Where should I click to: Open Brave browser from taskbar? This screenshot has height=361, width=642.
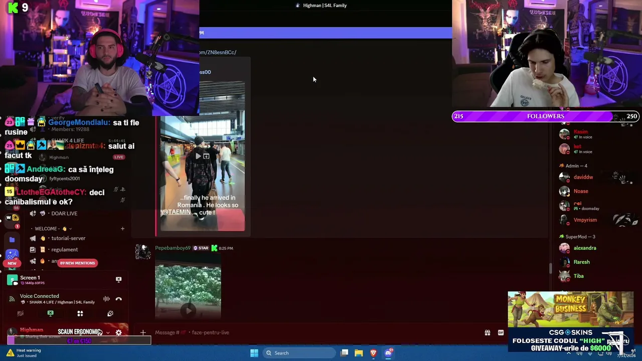click(x=373, y=353)
